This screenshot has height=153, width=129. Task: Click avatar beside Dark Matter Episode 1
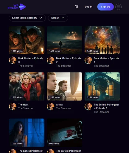point(88,60)
